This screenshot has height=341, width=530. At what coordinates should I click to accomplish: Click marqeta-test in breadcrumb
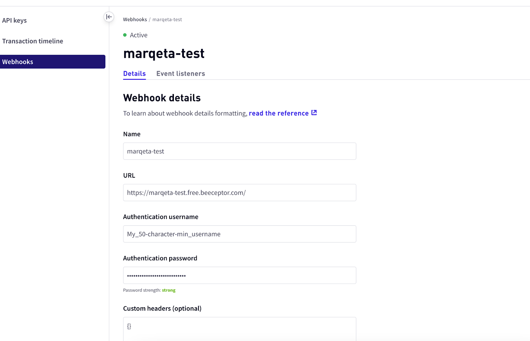coord(167,20)
